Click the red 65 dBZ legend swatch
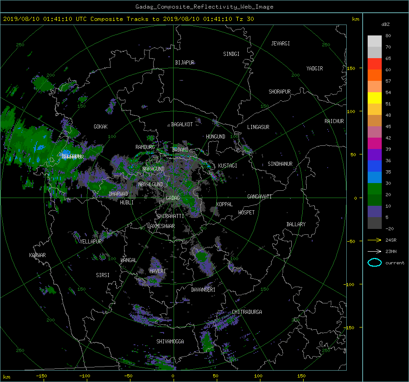The image size is (409, 382). point(374,64)
